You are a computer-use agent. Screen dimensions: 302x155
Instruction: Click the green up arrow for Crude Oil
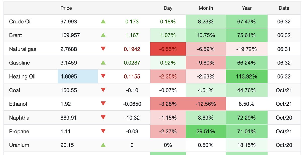click(103, 22)
